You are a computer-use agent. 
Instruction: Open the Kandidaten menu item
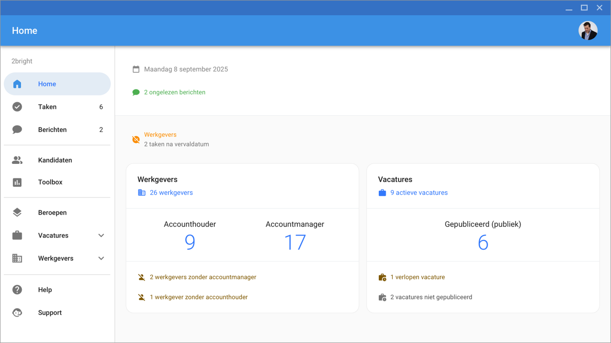pos(55,160)
